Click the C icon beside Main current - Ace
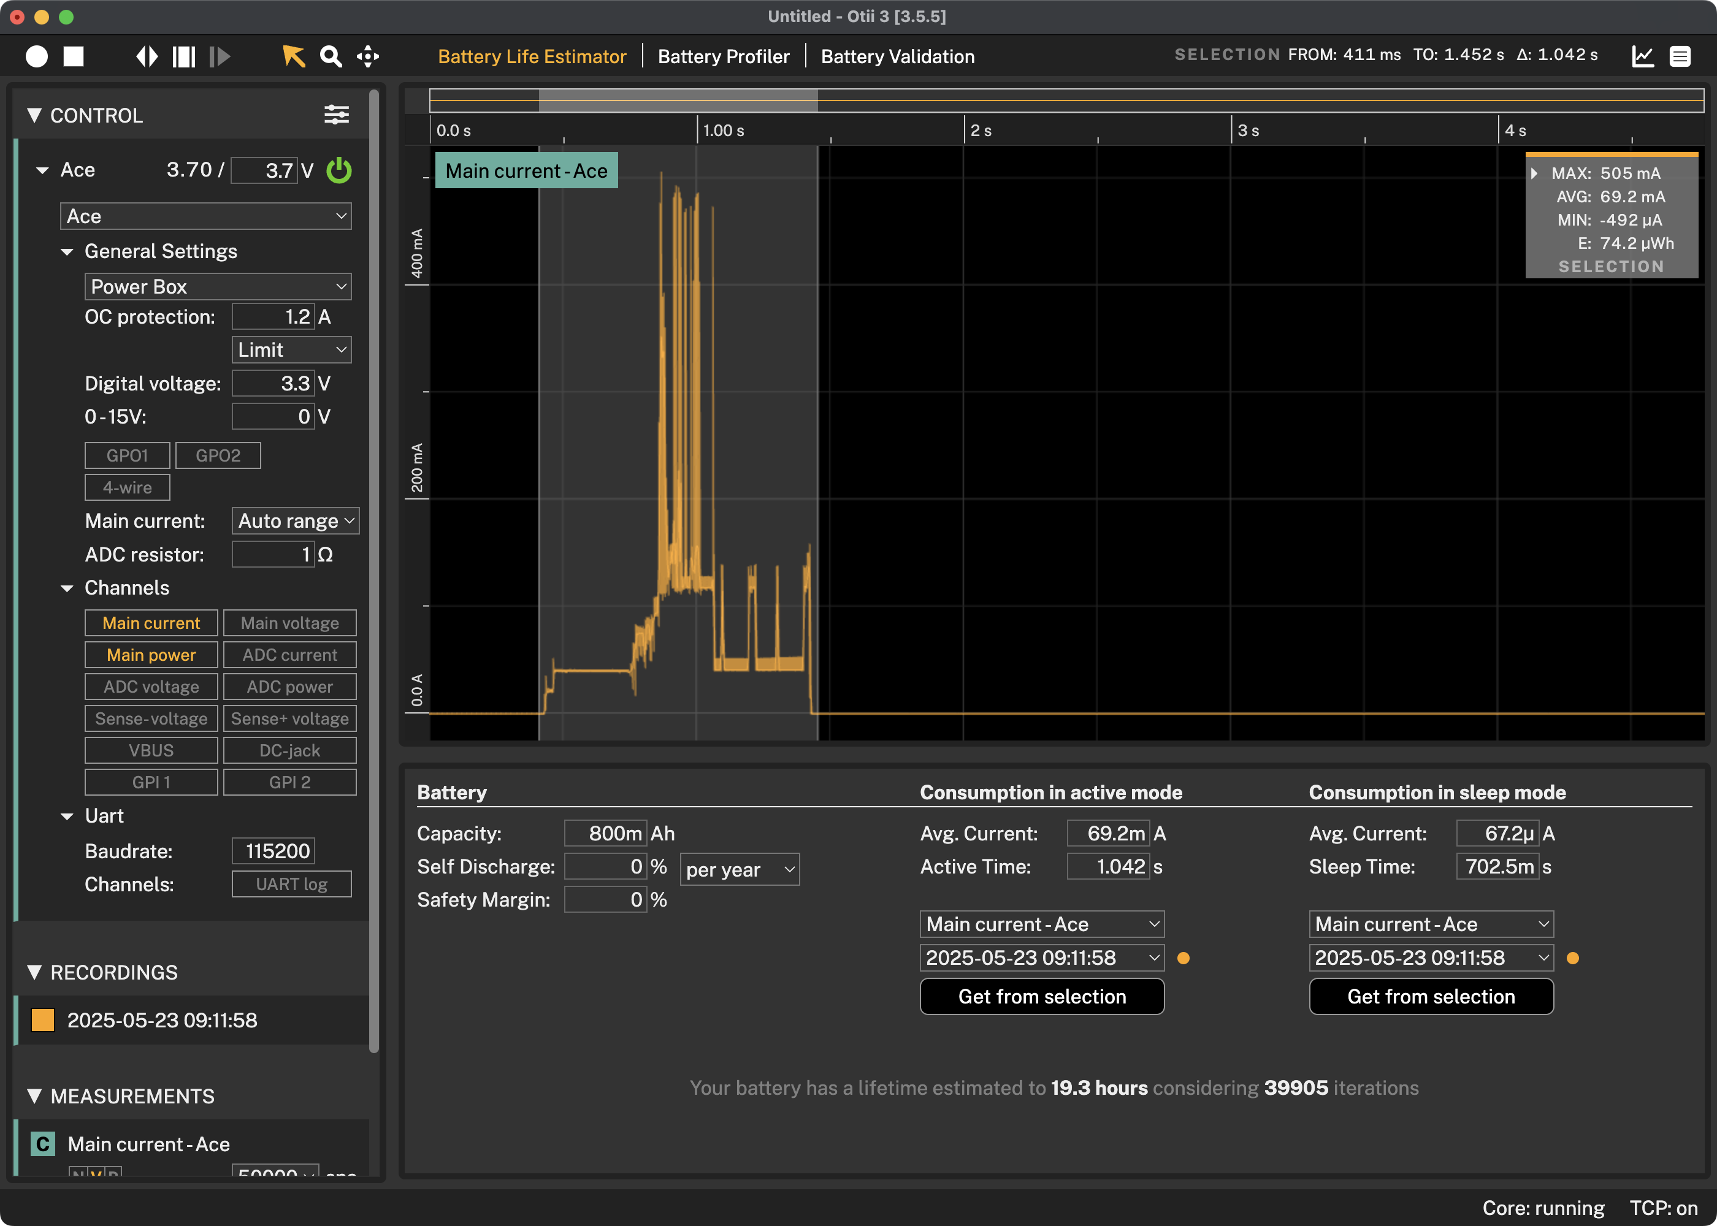Image resolution: width=1717 pixels, height=1226 pixels. (43, 1144)
